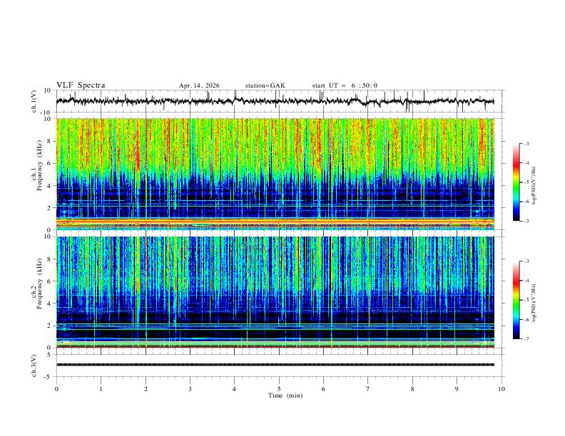Click the lower colorbar 'log(PSD)(V²/Hz)' label
565x436 pixels.
coord(534,303)
